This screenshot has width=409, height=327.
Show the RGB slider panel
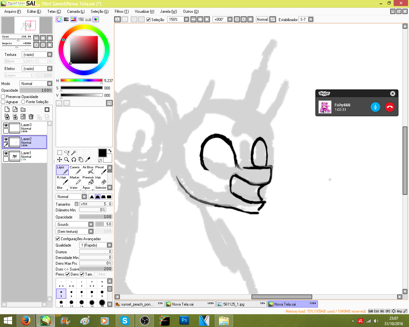[66, 19]
